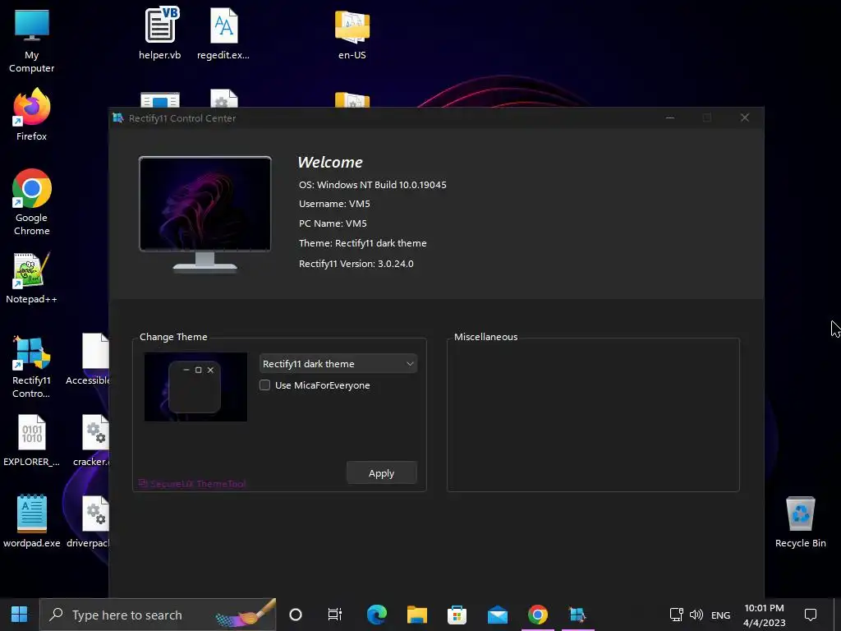Click the Miscellaneous group label
Viewport: 841px width, 631px height.
pos(486,337)
